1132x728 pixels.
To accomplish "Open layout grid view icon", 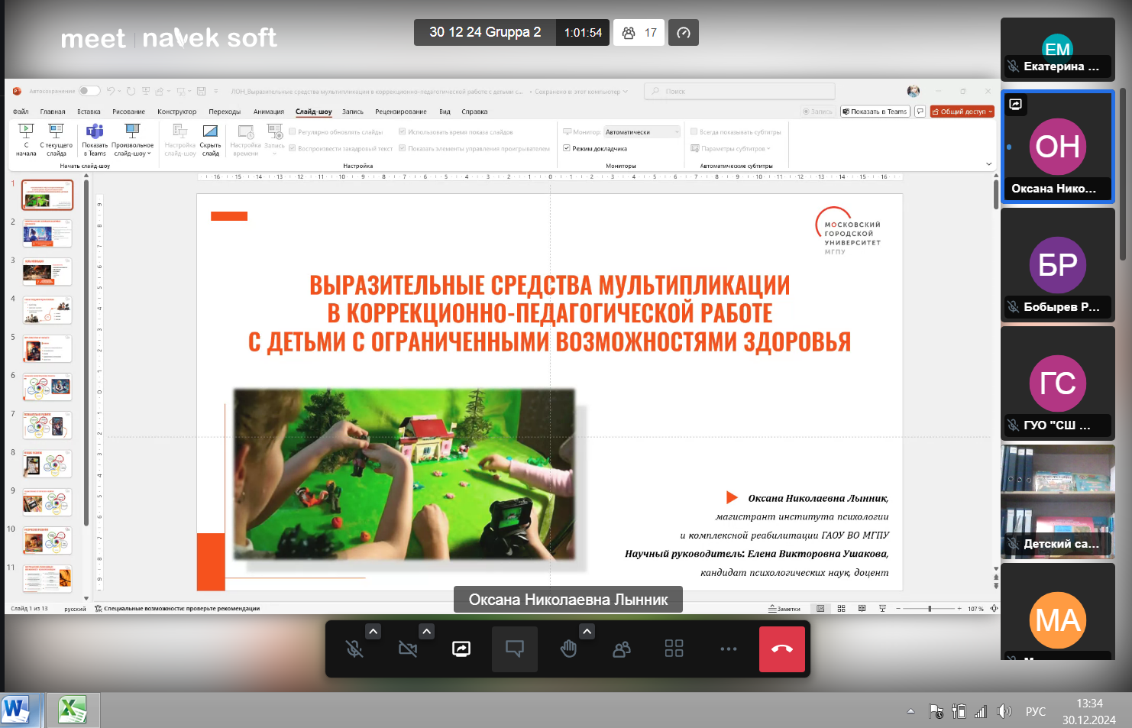I will coord(674,649).
